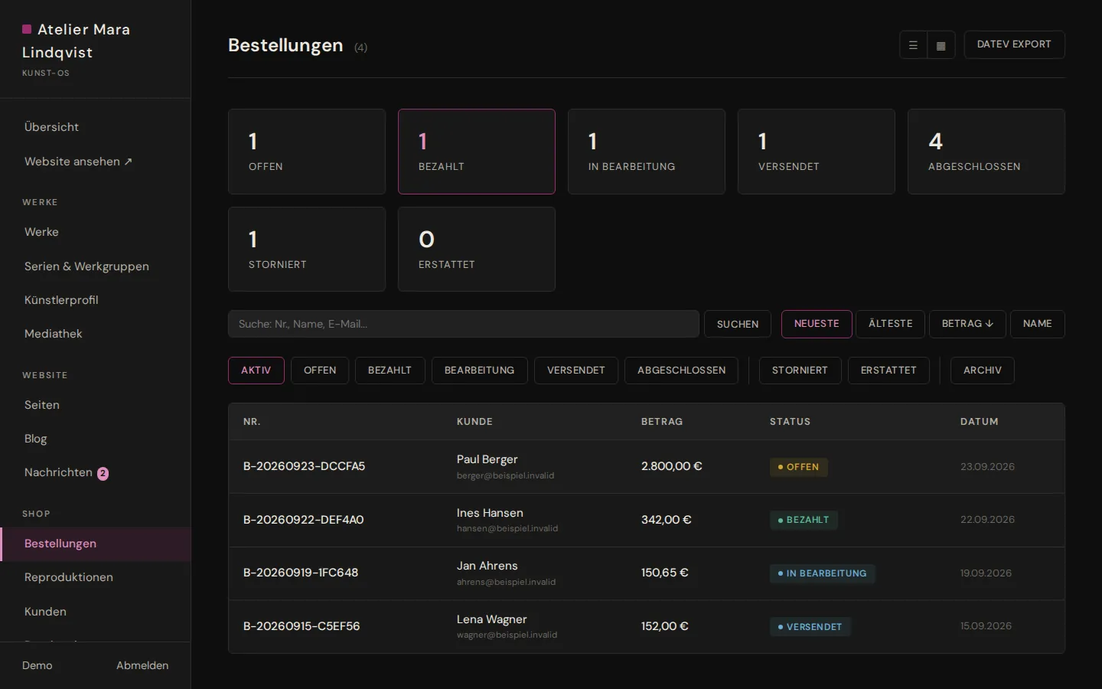Select the Offen filter tab
The height and width of the screenshot is (689, 1102).
(x=320, y=371)
